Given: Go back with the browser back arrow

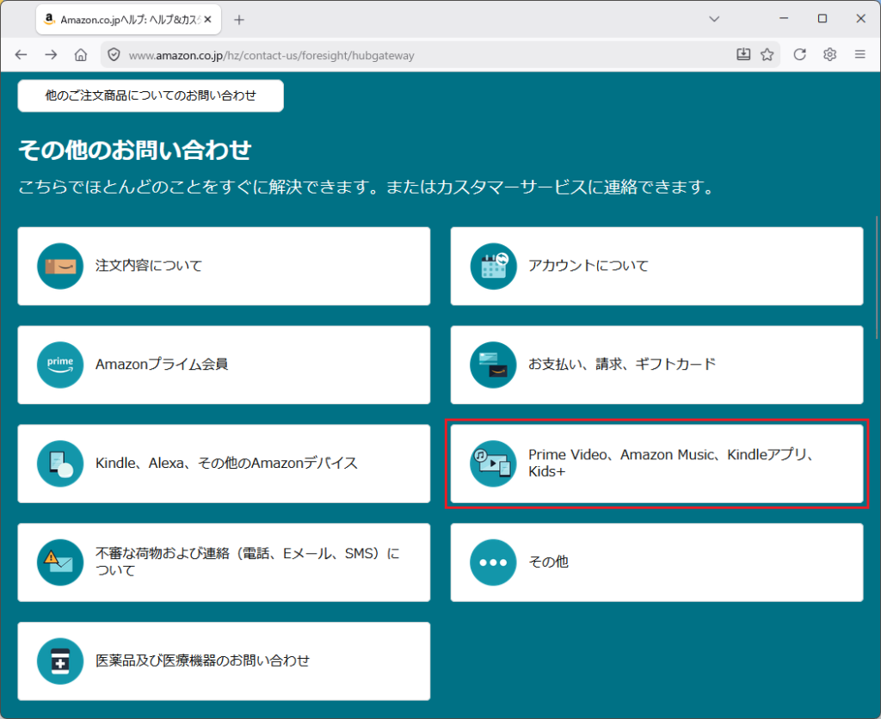Looking at the screenshot, I should tap(22, 54).
